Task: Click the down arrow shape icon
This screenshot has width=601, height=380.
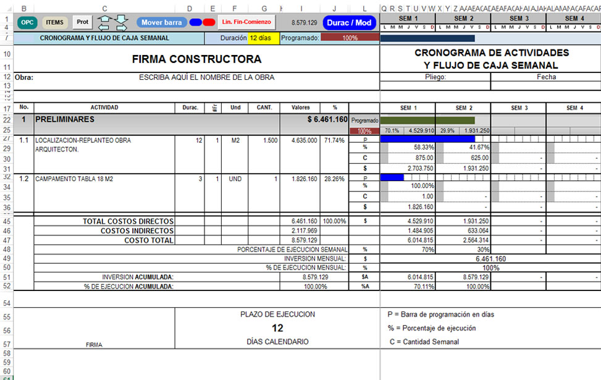Action: tap(122, 18)
